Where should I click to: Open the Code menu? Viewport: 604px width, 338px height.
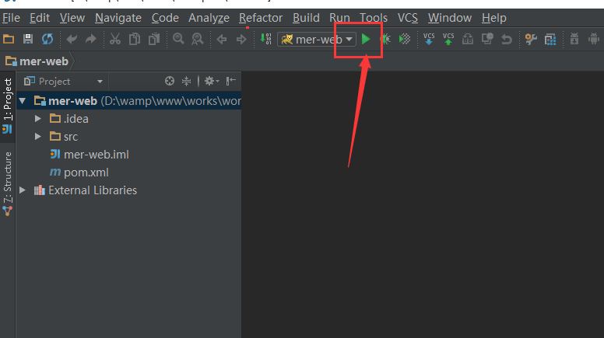click(x=165, y=18)
